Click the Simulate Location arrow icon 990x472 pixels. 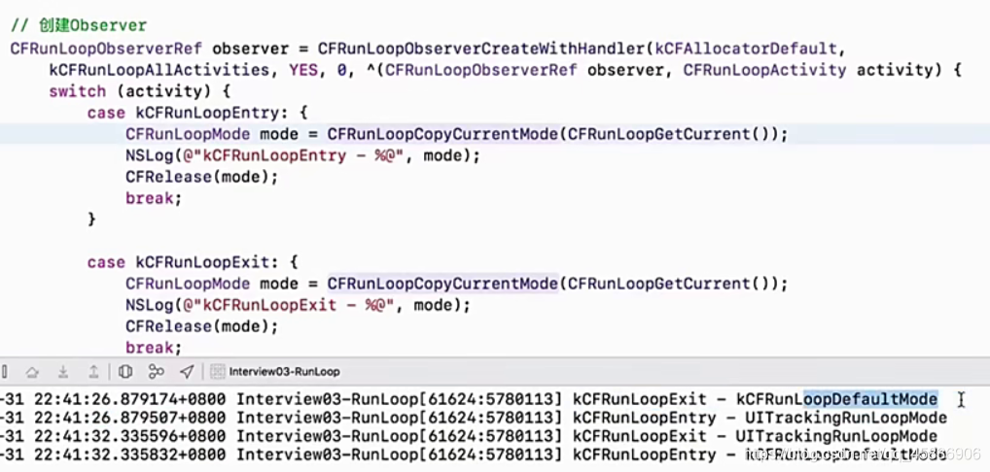pyautogui.click(x=187, y=372)
